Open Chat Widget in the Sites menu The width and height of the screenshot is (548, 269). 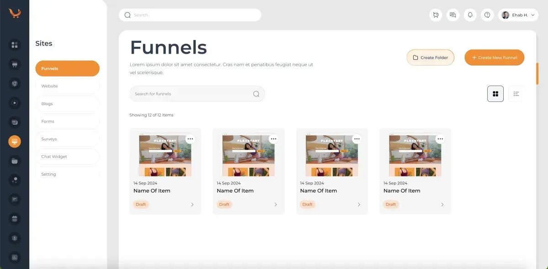(x=67, y=157)
